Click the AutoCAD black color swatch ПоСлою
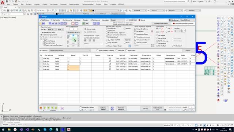This screenshot has width=234, height=132. [x=57, y=14]
